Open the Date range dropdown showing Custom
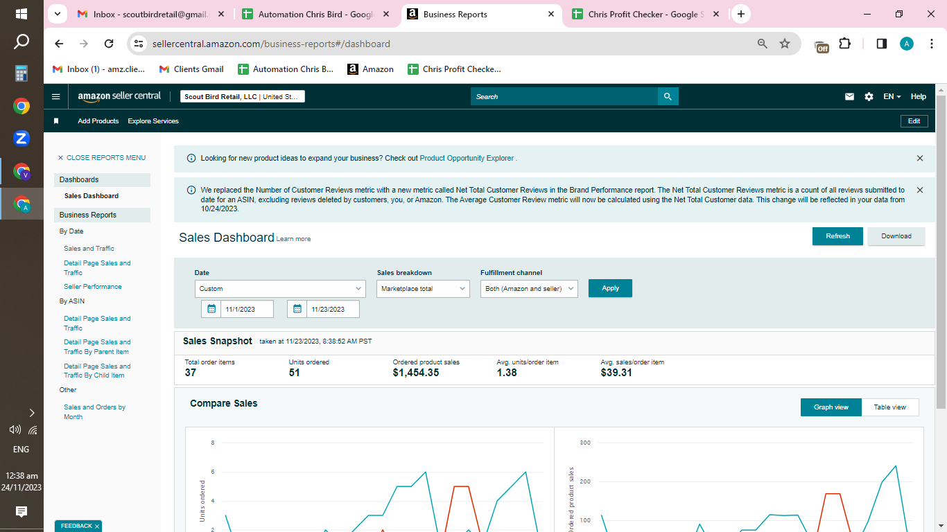Image resolution: width=947 pixels, height=532 pixels. click(280, 289)
